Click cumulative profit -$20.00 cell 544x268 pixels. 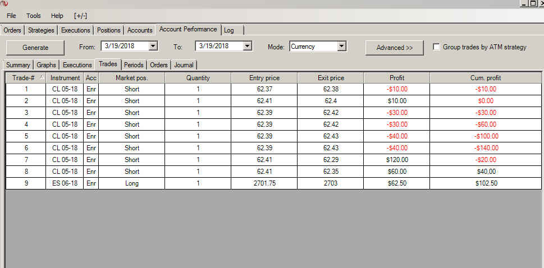pos(486,160)
